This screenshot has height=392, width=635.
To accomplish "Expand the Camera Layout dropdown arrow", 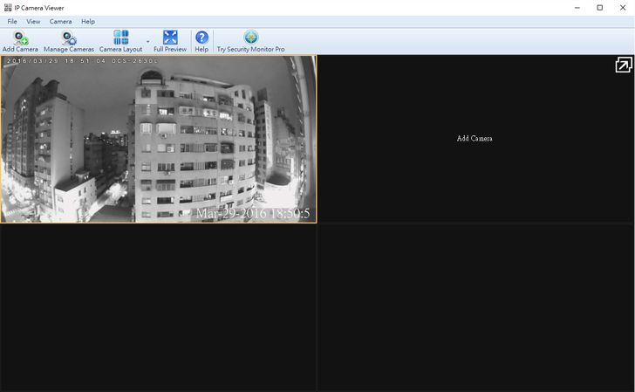I will [147, 41].
